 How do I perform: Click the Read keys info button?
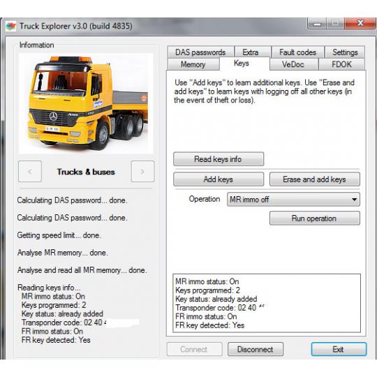tap(219, 159)
